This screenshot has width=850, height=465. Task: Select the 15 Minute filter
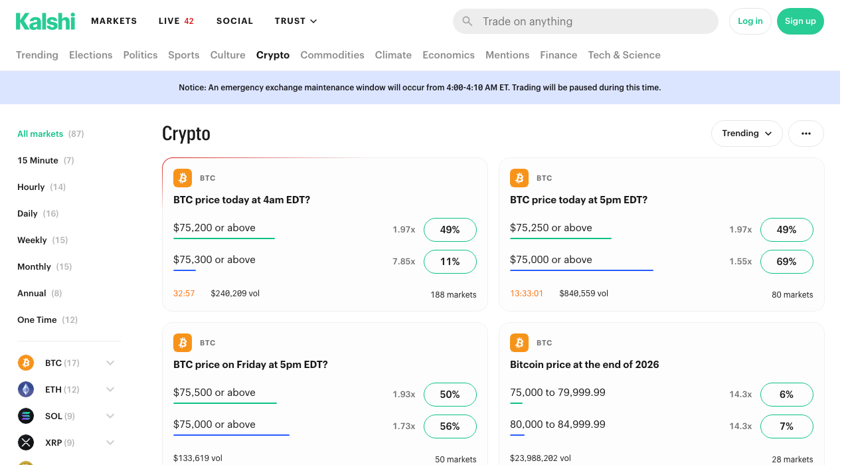pyautogui.click(x=46, y=160)
